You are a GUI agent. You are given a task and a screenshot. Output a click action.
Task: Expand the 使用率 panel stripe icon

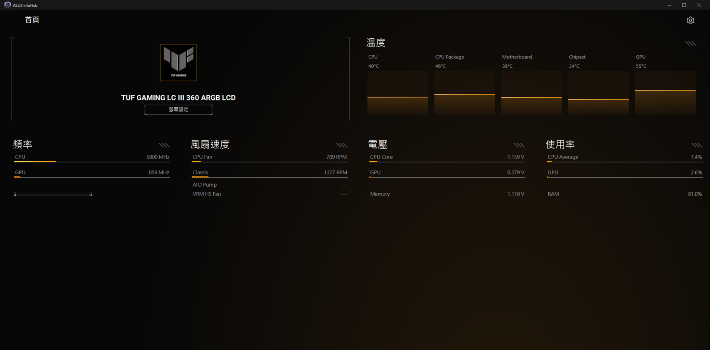click(697, 145)
